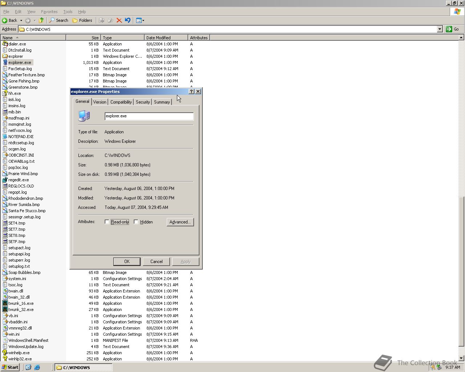This screenshot has height=372, width=465.
Task: Select the FeatherTexture.bmp icon
Action: point(5,75)
